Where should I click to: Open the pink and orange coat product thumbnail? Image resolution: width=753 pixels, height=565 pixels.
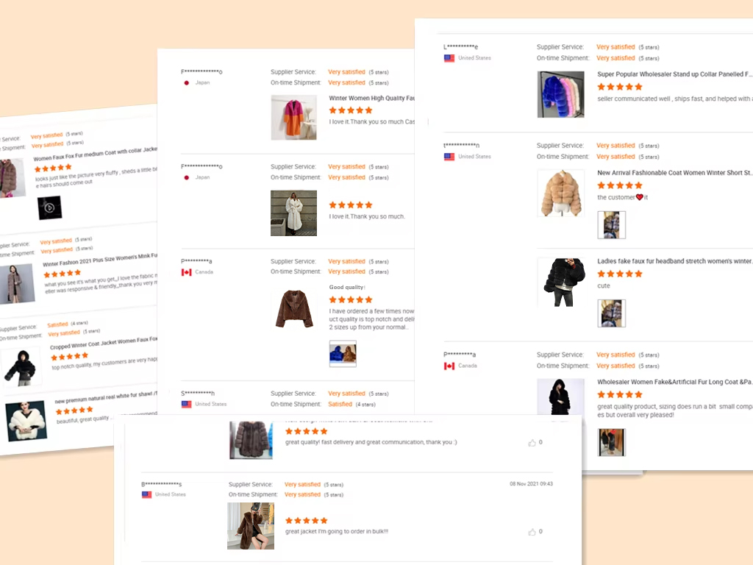[x=293, y=118]
